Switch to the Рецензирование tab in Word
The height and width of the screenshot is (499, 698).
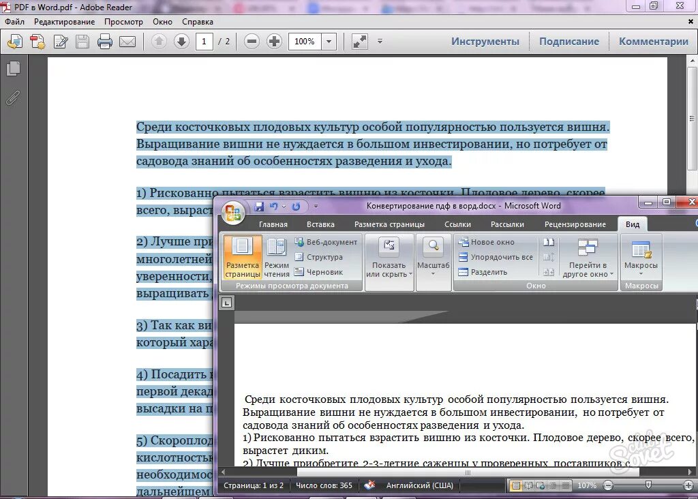[x=575, y=224]
